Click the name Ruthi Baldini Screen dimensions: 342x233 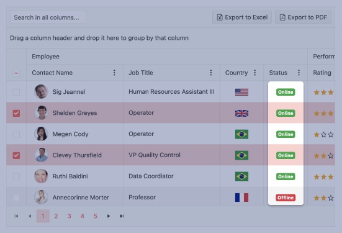(x=70, y=176)
